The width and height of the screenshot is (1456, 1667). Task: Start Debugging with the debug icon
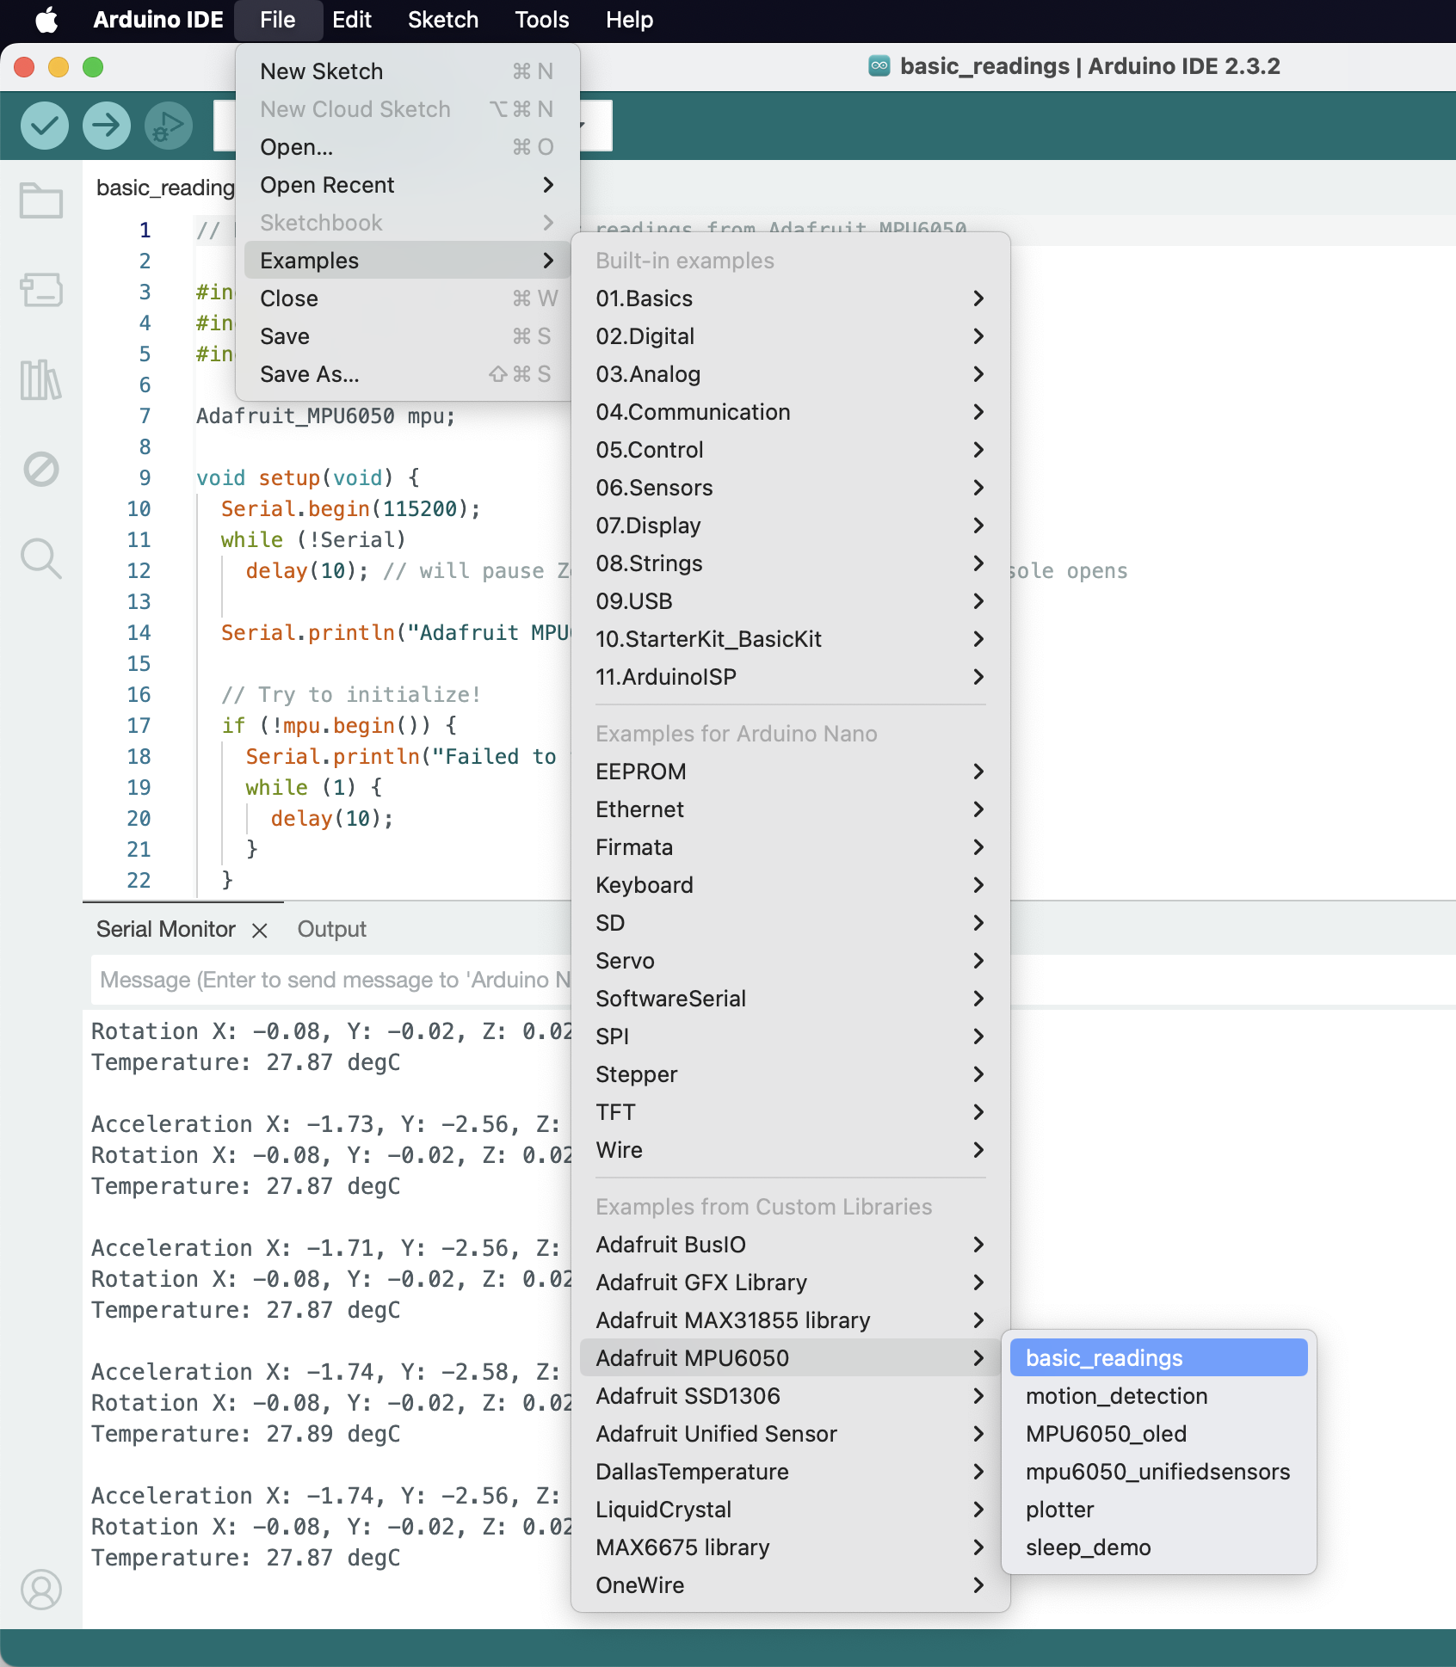[169, 126]
